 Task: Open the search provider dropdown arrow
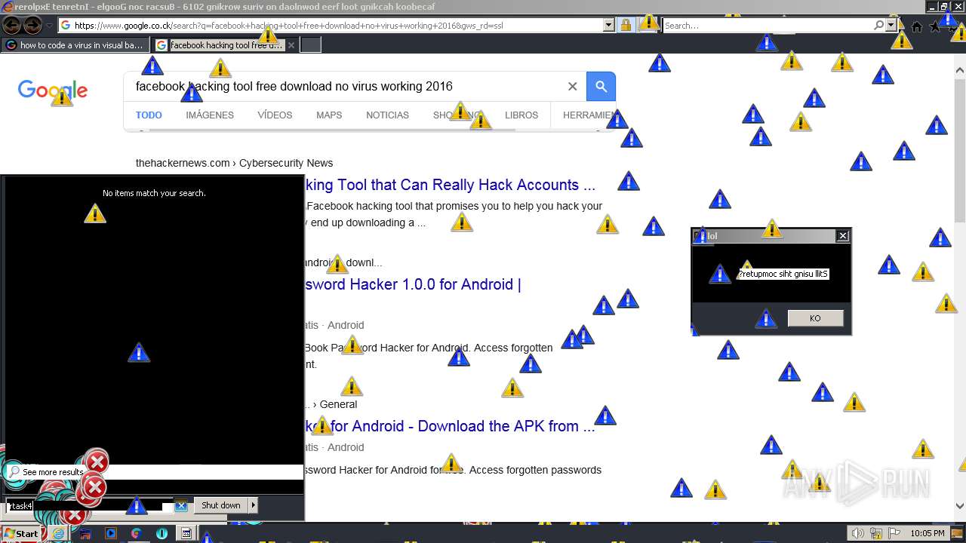point(891,25)
